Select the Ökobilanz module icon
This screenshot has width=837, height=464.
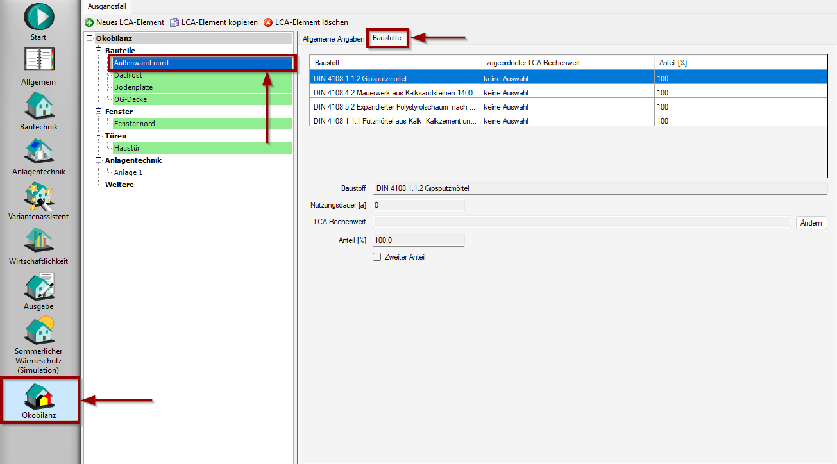tap(38, 395)
